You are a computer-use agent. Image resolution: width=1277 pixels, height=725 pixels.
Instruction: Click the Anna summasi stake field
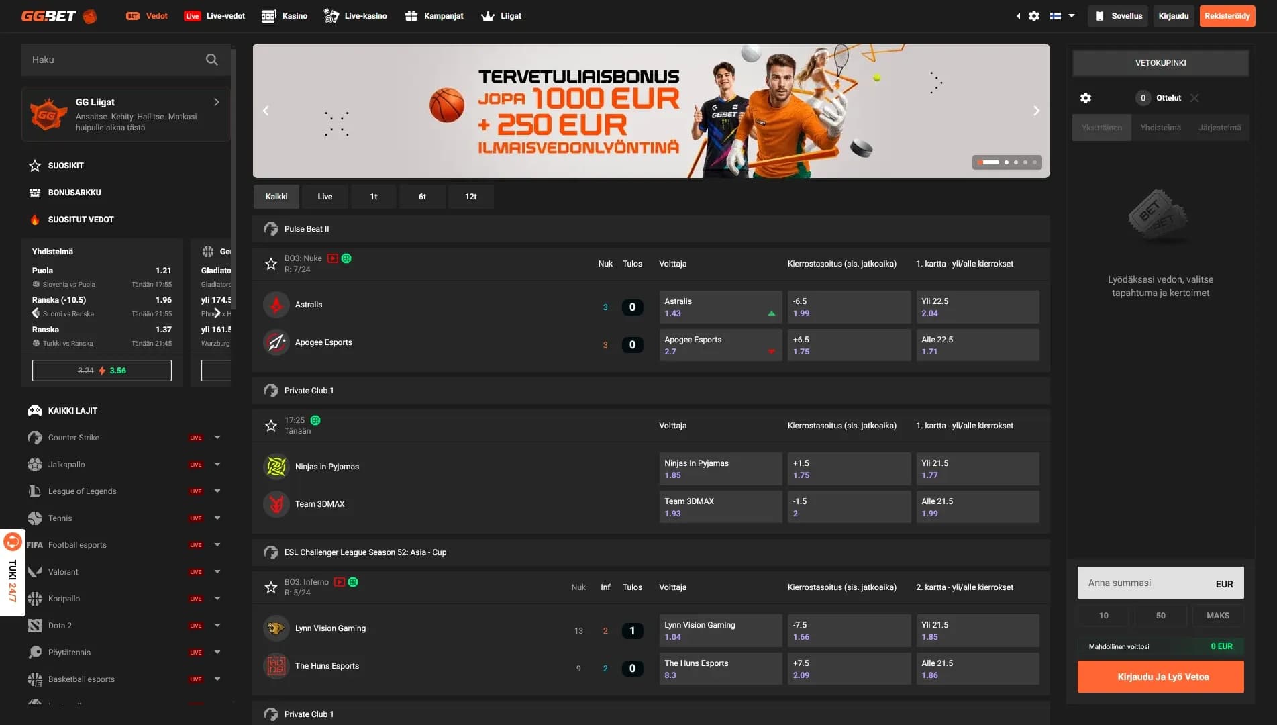tap(1161, 583)
